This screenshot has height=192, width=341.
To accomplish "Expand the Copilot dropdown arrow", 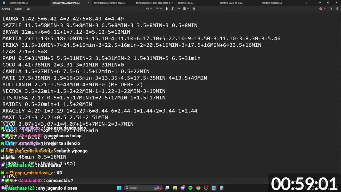I will tap(324, 9).
